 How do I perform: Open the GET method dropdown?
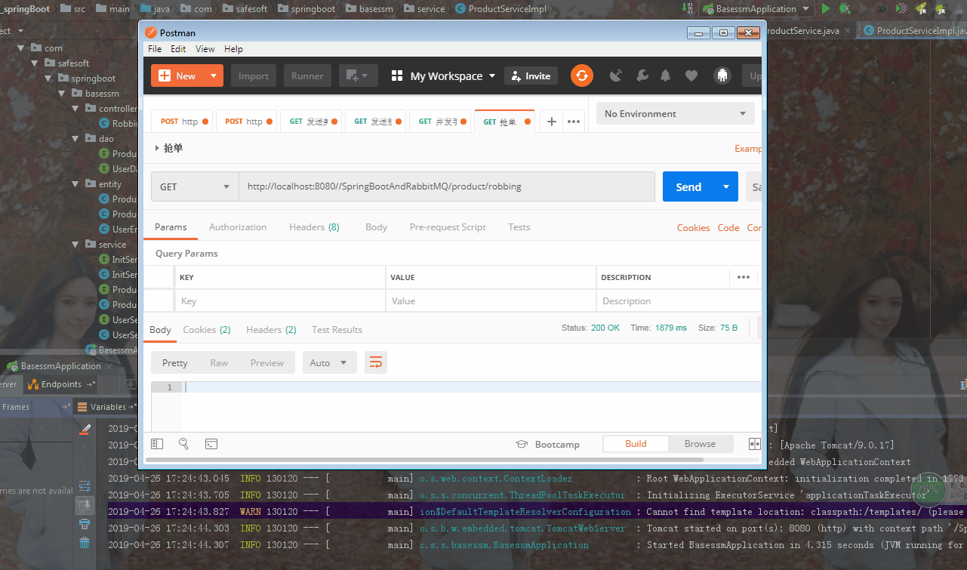tap(195, 186)
